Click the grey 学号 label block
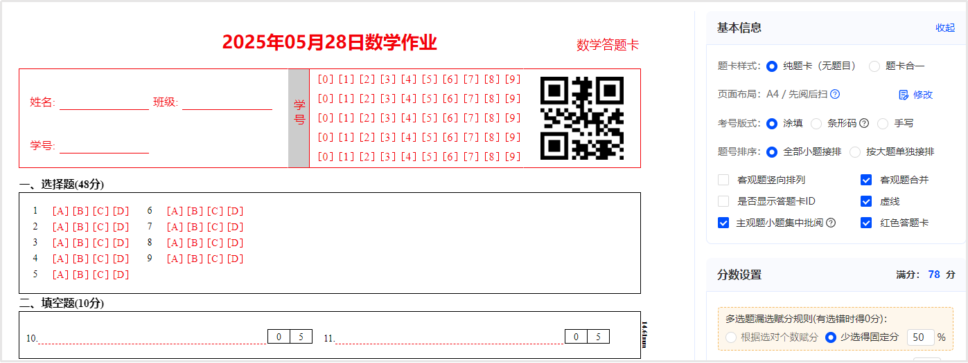968x363 pixels. click(299, 118)
